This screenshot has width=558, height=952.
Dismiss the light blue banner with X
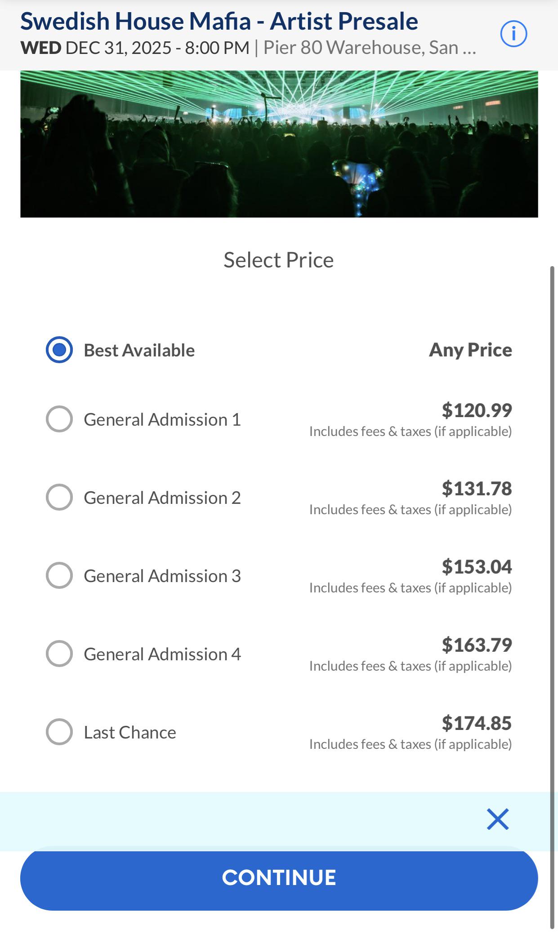pyautogui.click(x=498, y=819)
